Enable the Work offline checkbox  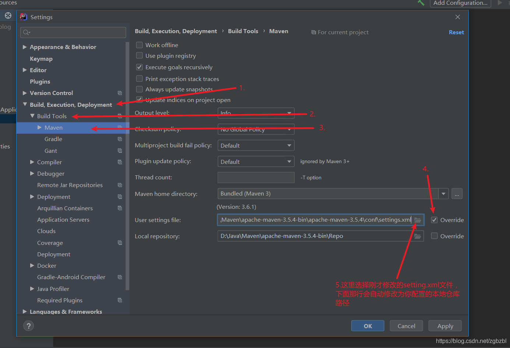pyautogui.click(x=139, y=45)
